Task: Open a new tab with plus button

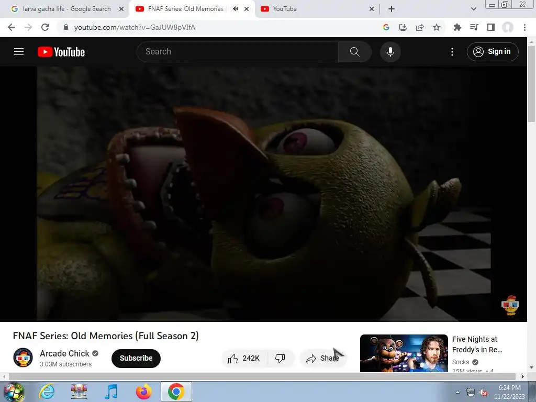Action: pos(392,9)
